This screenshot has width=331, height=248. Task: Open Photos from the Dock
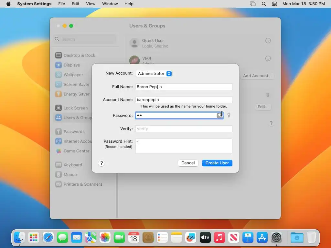[105, 238]
